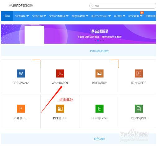Image resolution: width=157 pixels, height=146 pixels.
Task: Open the green PDF转Excel icon
Action: tap(99, 108)
